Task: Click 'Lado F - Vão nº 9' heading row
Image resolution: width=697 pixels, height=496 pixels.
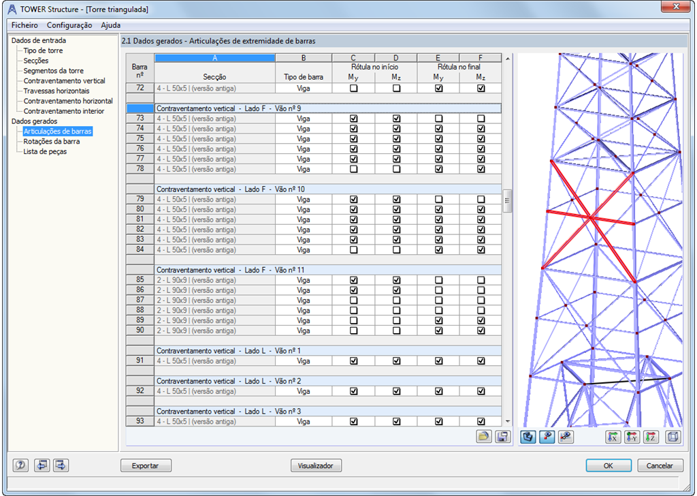Action: click(x=328, y=108)
